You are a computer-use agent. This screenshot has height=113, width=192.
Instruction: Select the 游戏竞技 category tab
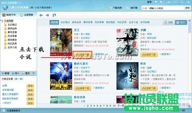click(111, 22)
